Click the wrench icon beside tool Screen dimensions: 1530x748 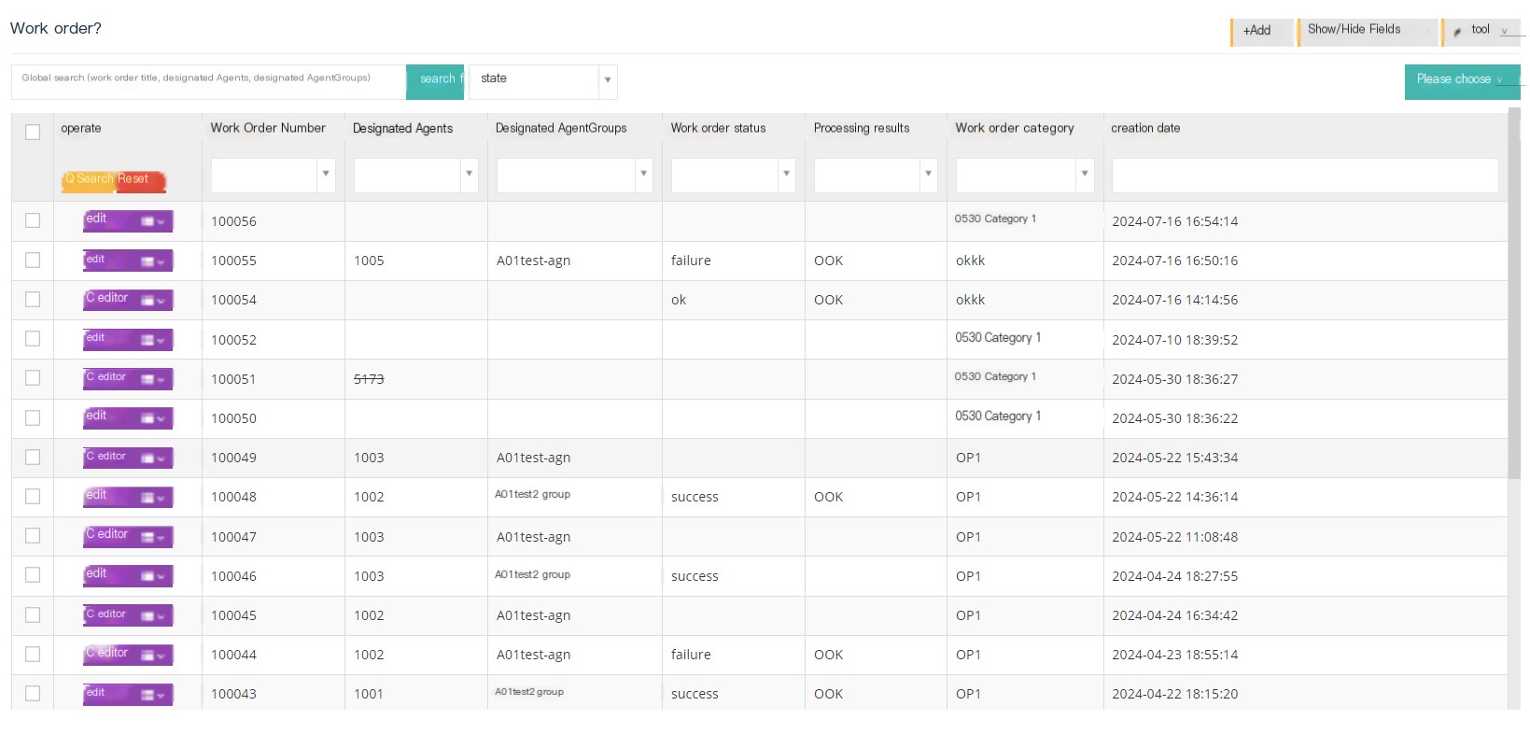coord(1457,32)
